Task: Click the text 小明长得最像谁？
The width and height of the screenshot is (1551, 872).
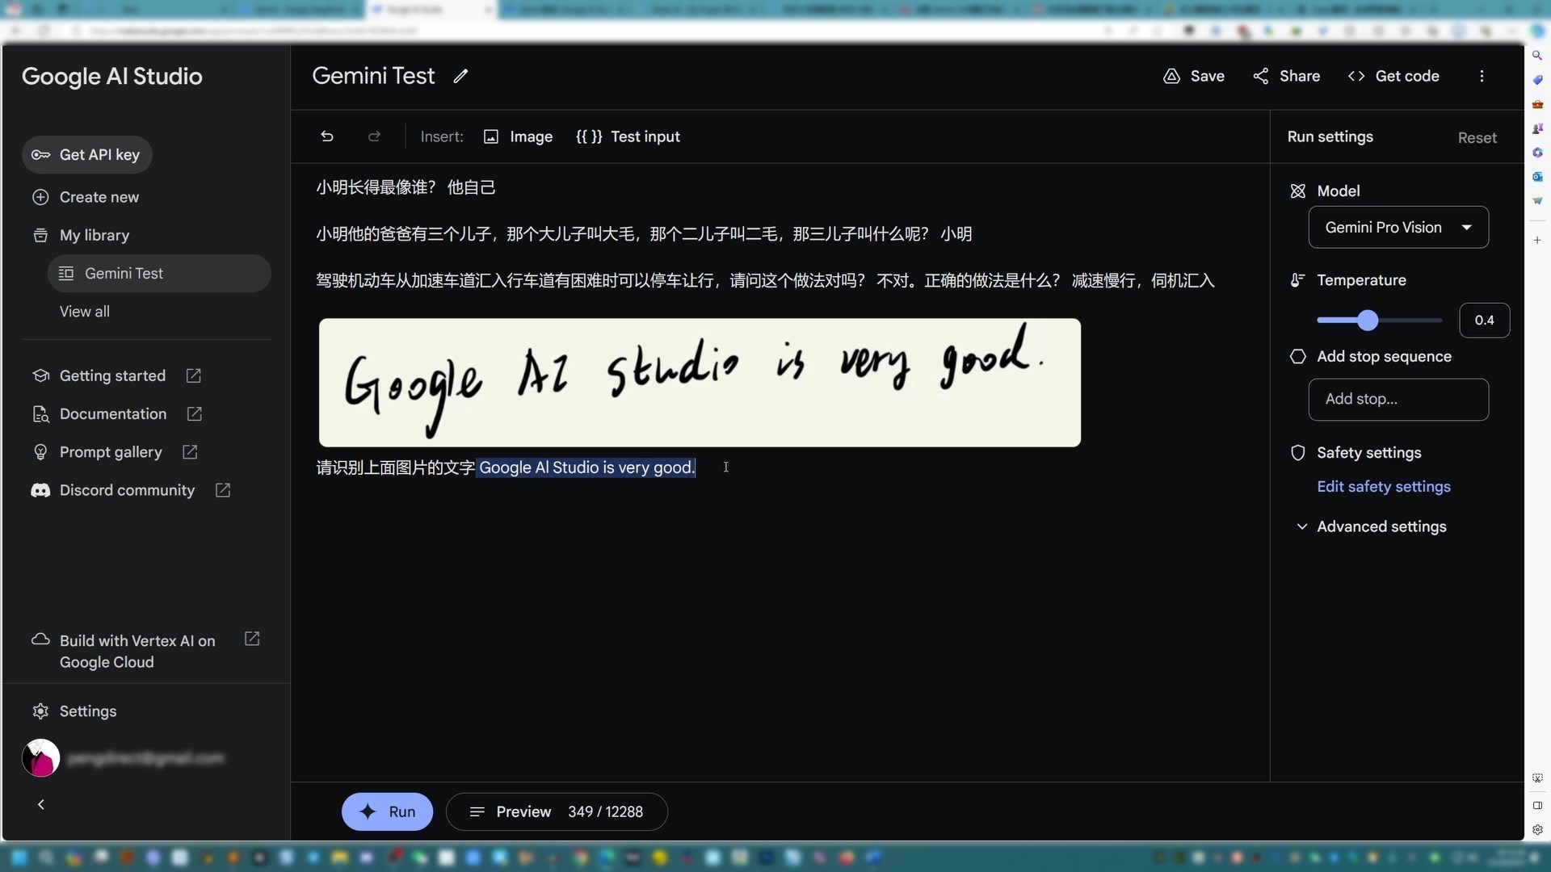Action: tap(376, 188)
